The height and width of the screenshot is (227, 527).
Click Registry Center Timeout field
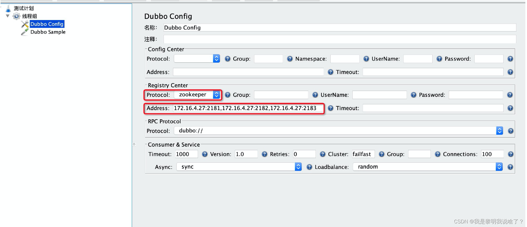pos(433,108)
